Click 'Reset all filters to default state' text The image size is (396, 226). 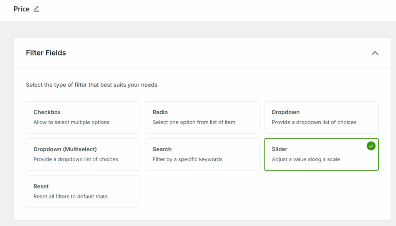[70, 196]
